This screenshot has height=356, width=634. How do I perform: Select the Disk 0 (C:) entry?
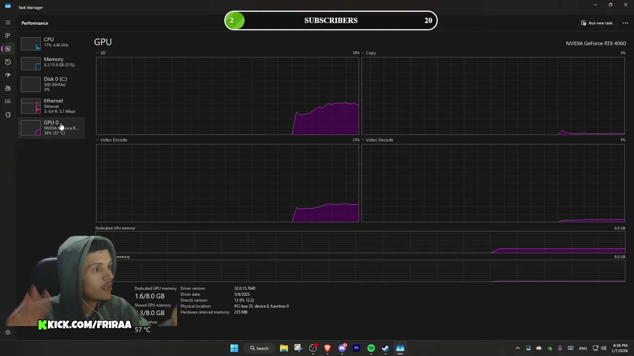point(51,84)
